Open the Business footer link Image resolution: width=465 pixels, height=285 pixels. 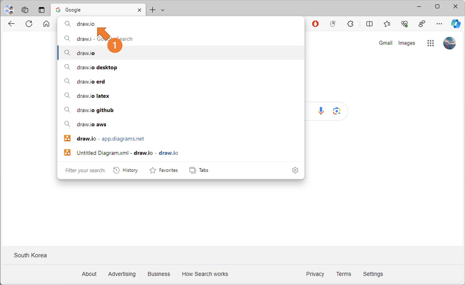click(159, 274)
